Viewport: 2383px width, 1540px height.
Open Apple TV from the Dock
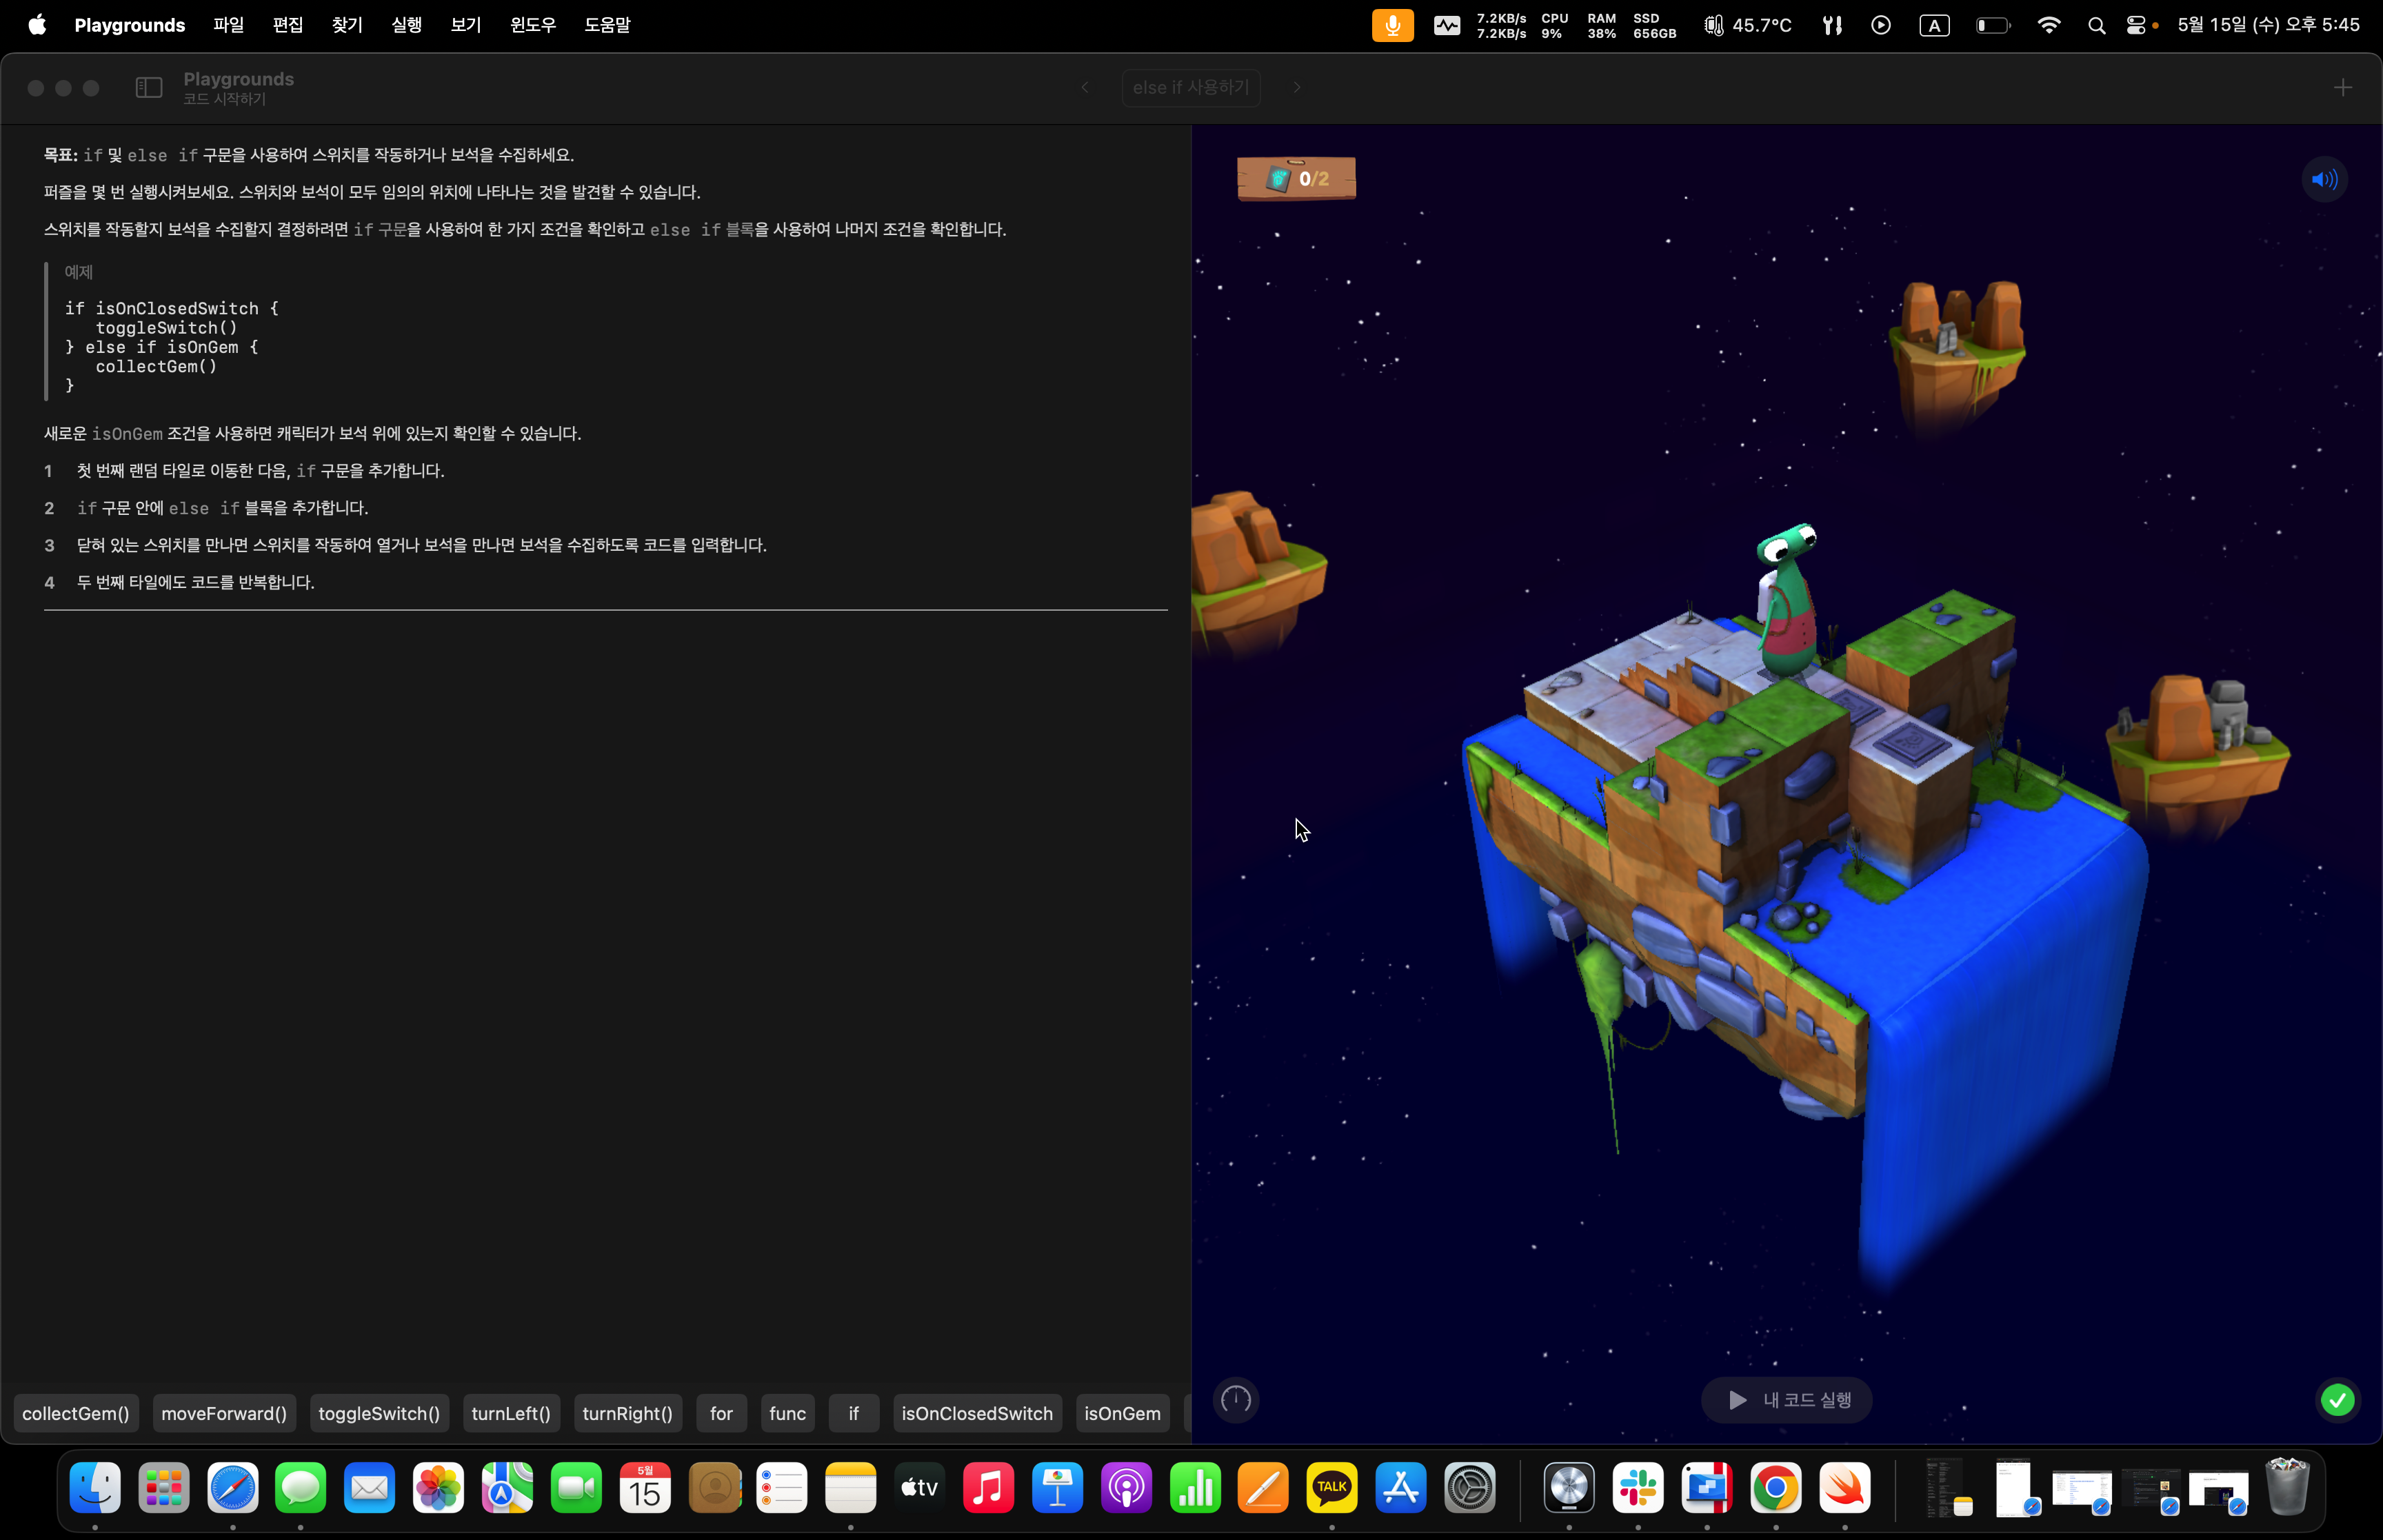coord(920,1488)
